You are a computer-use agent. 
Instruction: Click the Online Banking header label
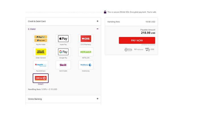[x=35, y=99]
